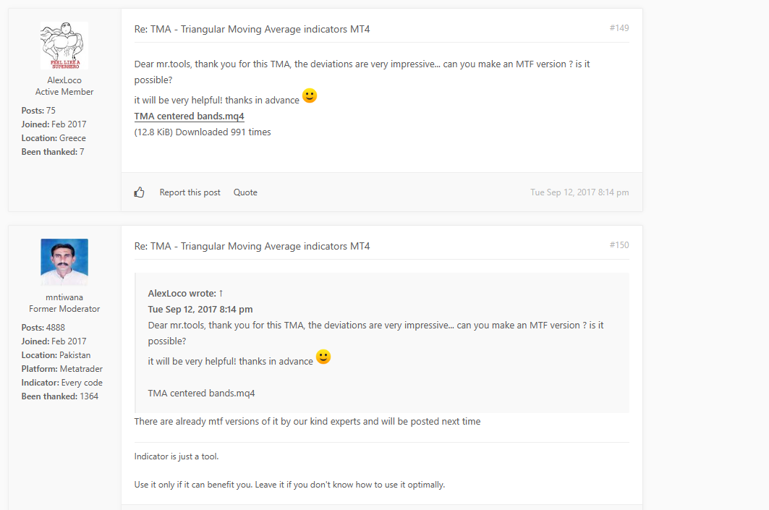Open the mntiwana username profile link
This screenshot has height=510, width=769.
coord(64,297)
